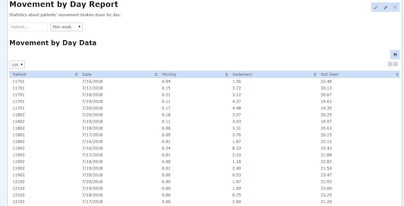Click Not Seen value 20.67

click(x=326, y=95)
